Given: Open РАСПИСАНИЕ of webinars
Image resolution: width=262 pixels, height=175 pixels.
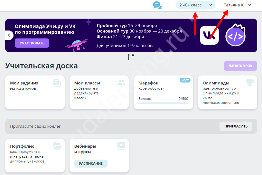Looking at the screenshot, I should tap(91, 163).
